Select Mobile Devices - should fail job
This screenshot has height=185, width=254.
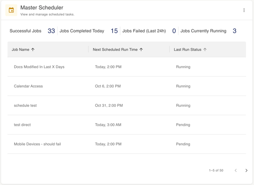[x=37, y=144]
